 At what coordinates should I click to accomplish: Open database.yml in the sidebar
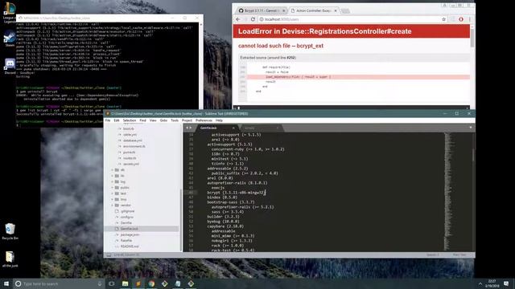tap(132, 140)
